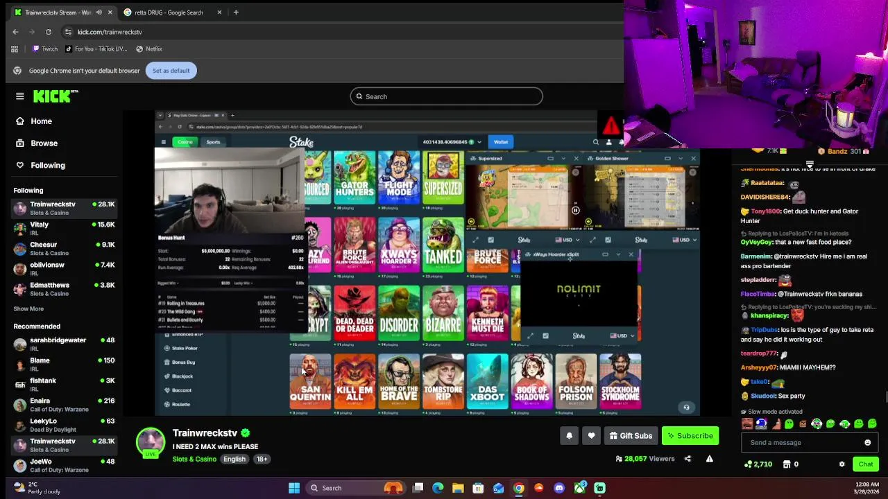Launch Microsoft Edge from taskbar
Screen dimensions: 888x499
(438, 488)
